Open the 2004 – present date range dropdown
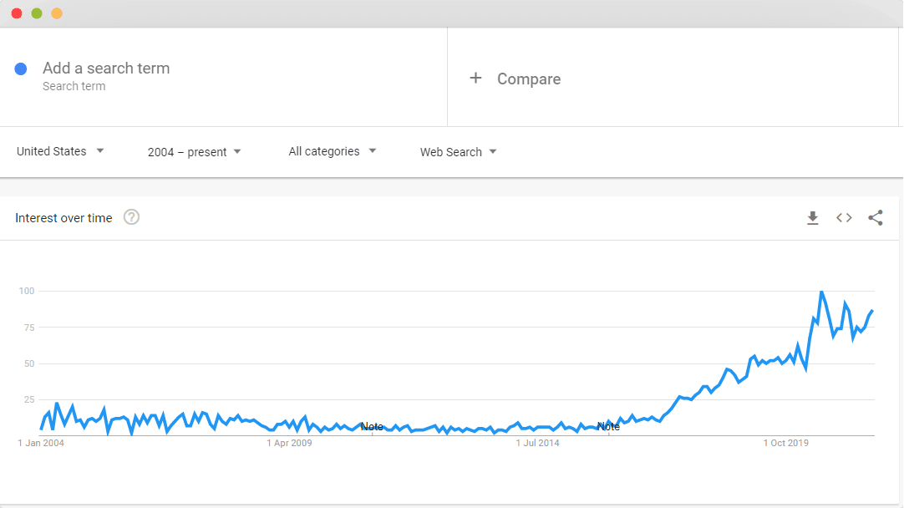904x508 pixels. coord(195,152)
